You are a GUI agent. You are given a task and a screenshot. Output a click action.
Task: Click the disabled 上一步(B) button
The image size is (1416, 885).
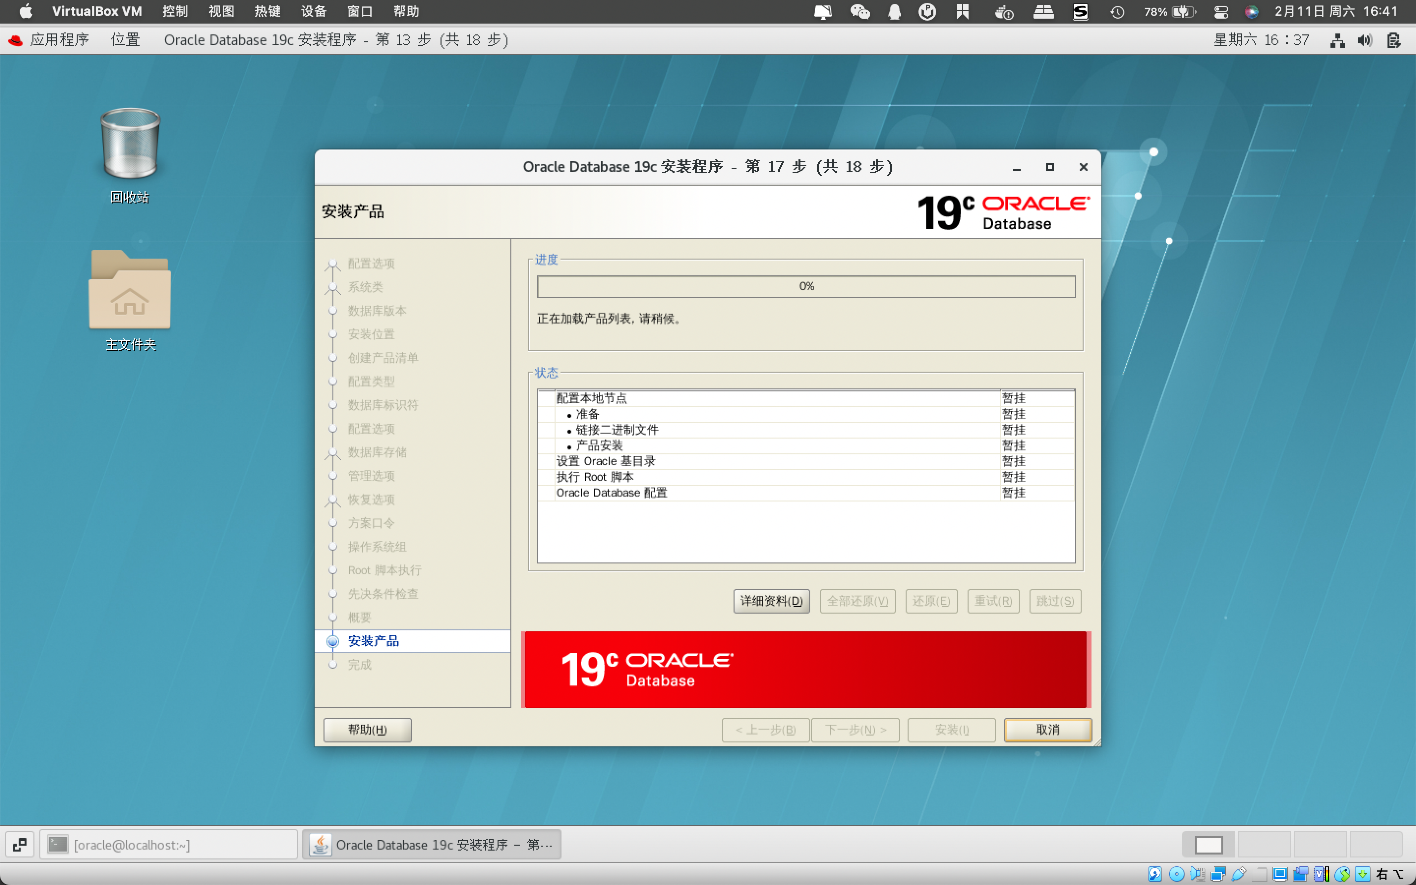click(x=766, y=729)
